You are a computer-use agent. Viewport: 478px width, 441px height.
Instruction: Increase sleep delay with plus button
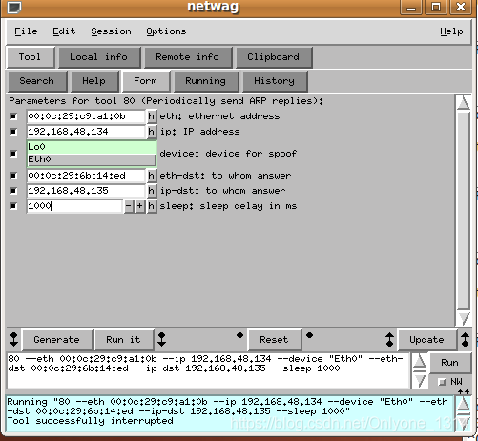(140, 206)
